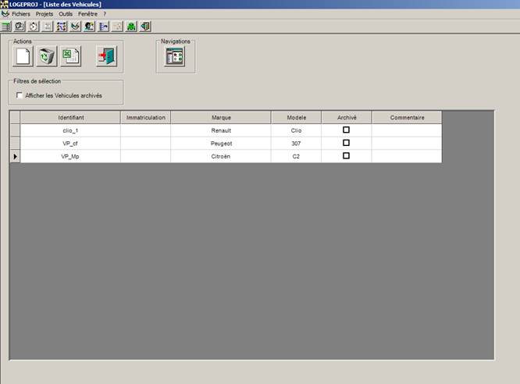
Task: Open the Navigations panel icon
Action: (174, 57)
